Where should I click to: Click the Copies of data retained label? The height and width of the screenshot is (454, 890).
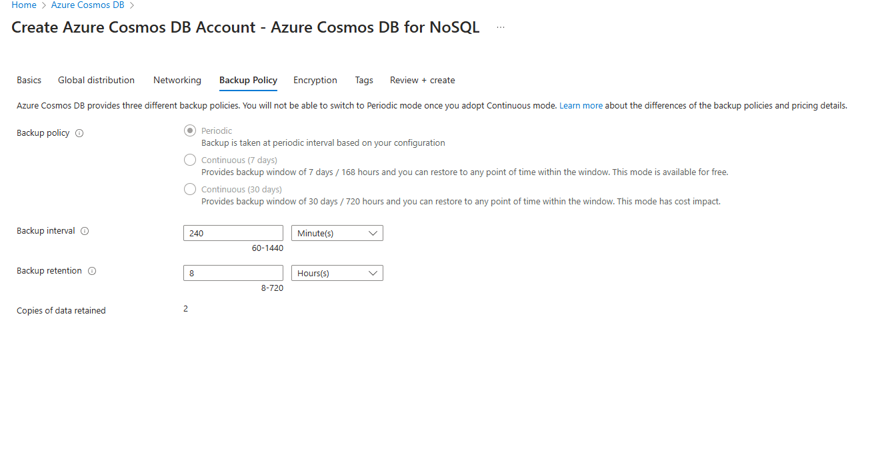pyautogui.click(x=61, y=311)
